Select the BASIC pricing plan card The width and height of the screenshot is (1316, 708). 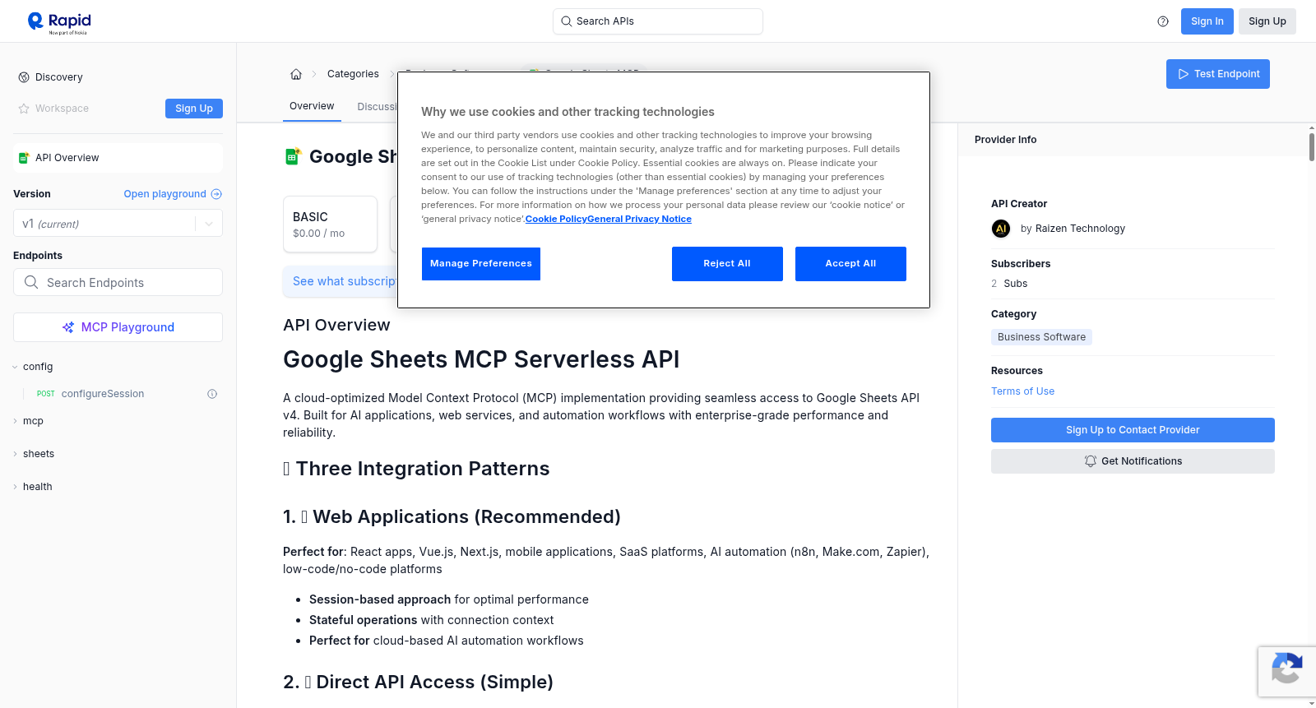pos(331,224)
